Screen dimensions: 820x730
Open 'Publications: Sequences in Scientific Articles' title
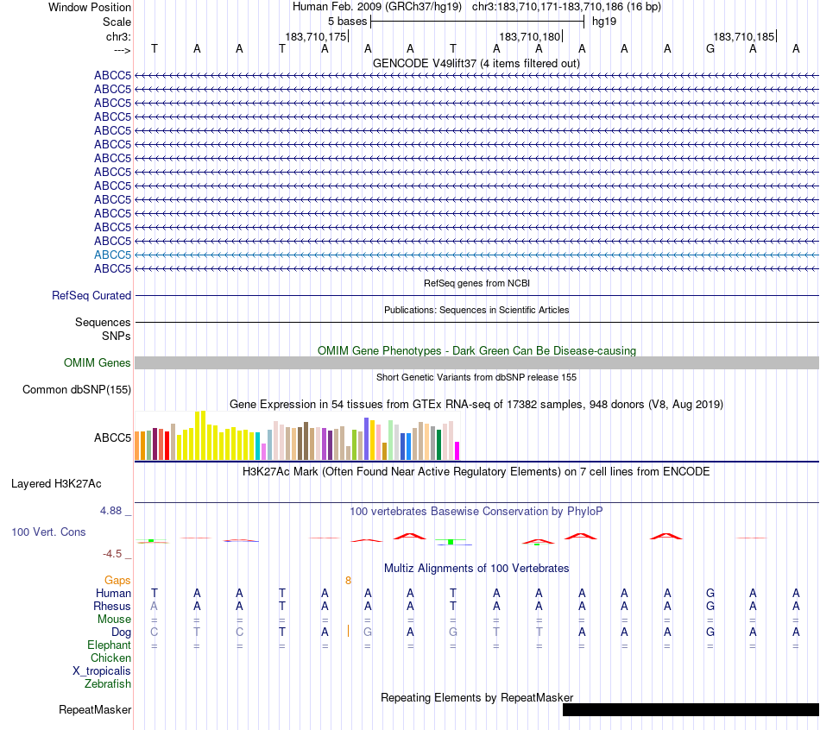click(476, 310)
